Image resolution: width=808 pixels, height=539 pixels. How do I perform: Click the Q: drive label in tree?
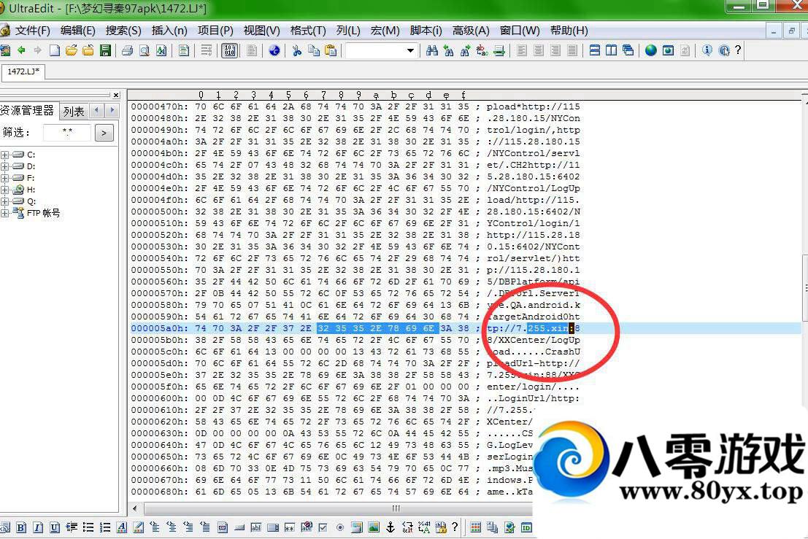[31, 201]
